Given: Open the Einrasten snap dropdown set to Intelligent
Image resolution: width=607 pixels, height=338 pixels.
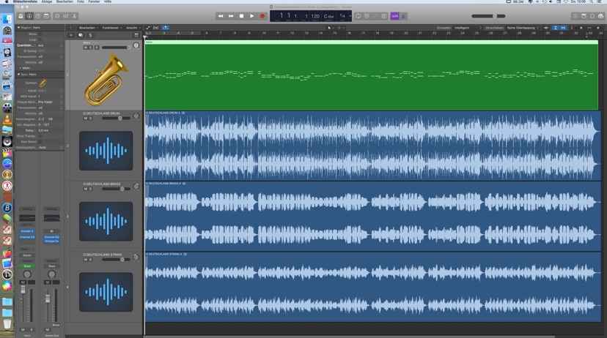Looking at the screenshot, I should point(468,28).
